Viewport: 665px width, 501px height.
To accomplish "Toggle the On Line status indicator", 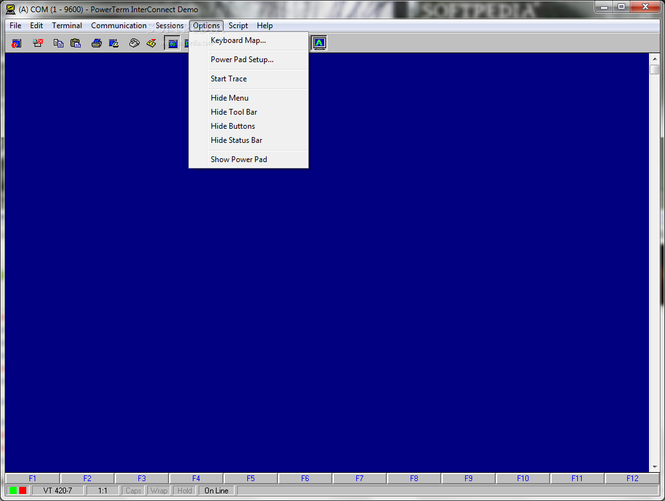I will click(217, 490).
